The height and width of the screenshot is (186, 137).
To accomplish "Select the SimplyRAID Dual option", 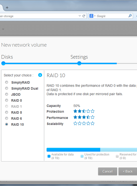I will [x=7, y=88].
